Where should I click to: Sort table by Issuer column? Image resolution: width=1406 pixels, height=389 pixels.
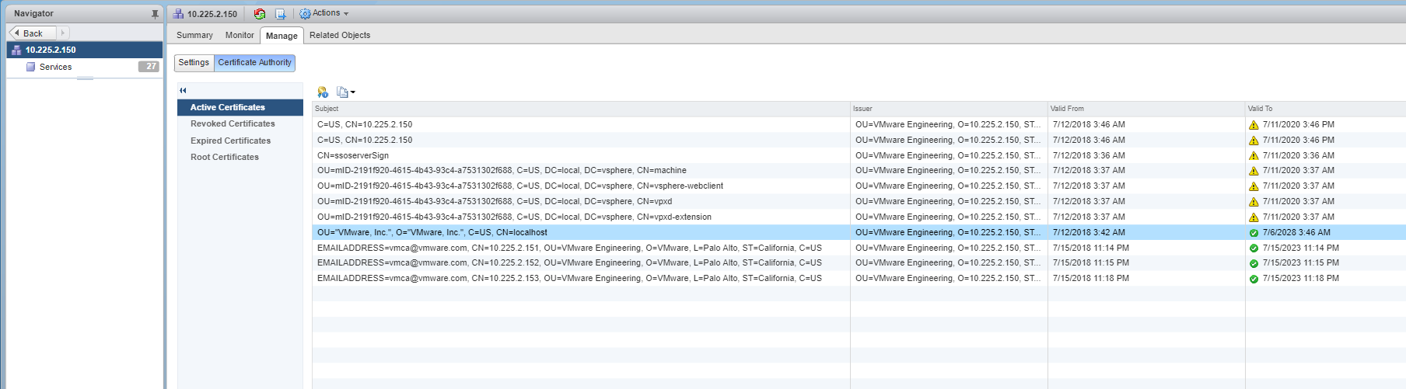pos(949,109)
